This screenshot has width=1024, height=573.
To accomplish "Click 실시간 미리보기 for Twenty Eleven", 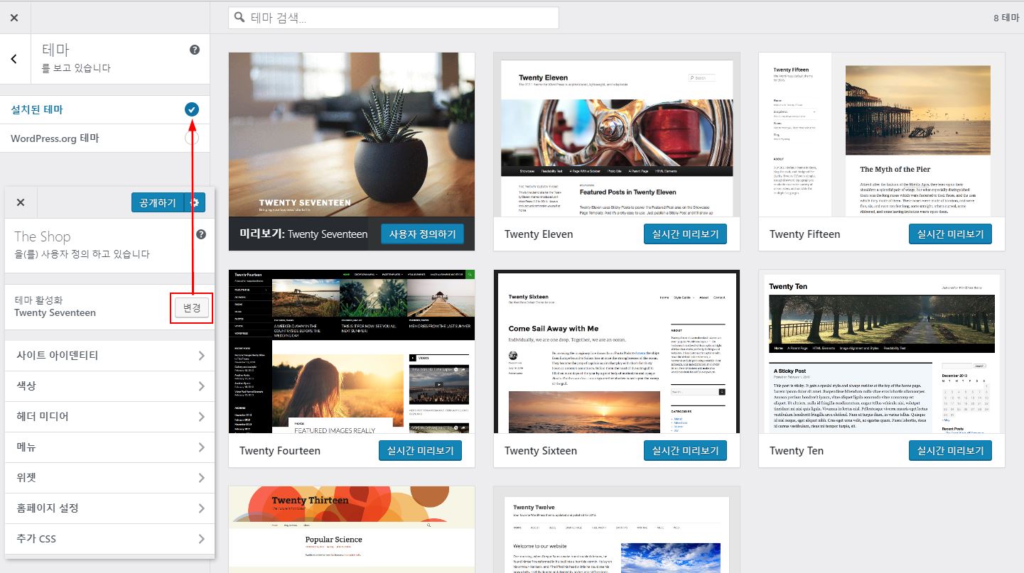I will pos(686,234).
